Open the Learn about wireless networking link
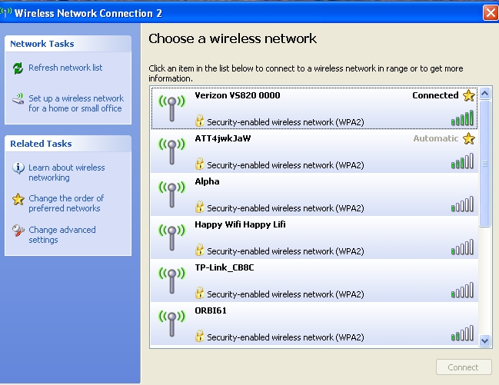This screenshot has height=385, width=499. [x=67, y=172]
